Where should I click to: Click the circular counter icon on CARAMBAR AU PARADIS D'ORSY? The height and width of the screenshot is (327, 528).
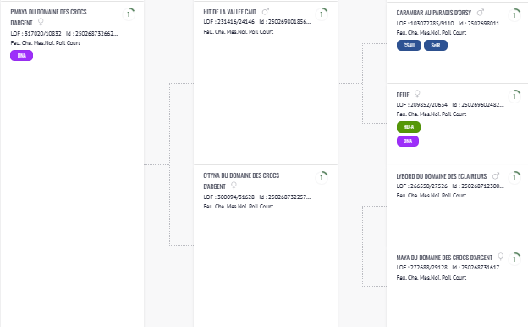[514, 15]
